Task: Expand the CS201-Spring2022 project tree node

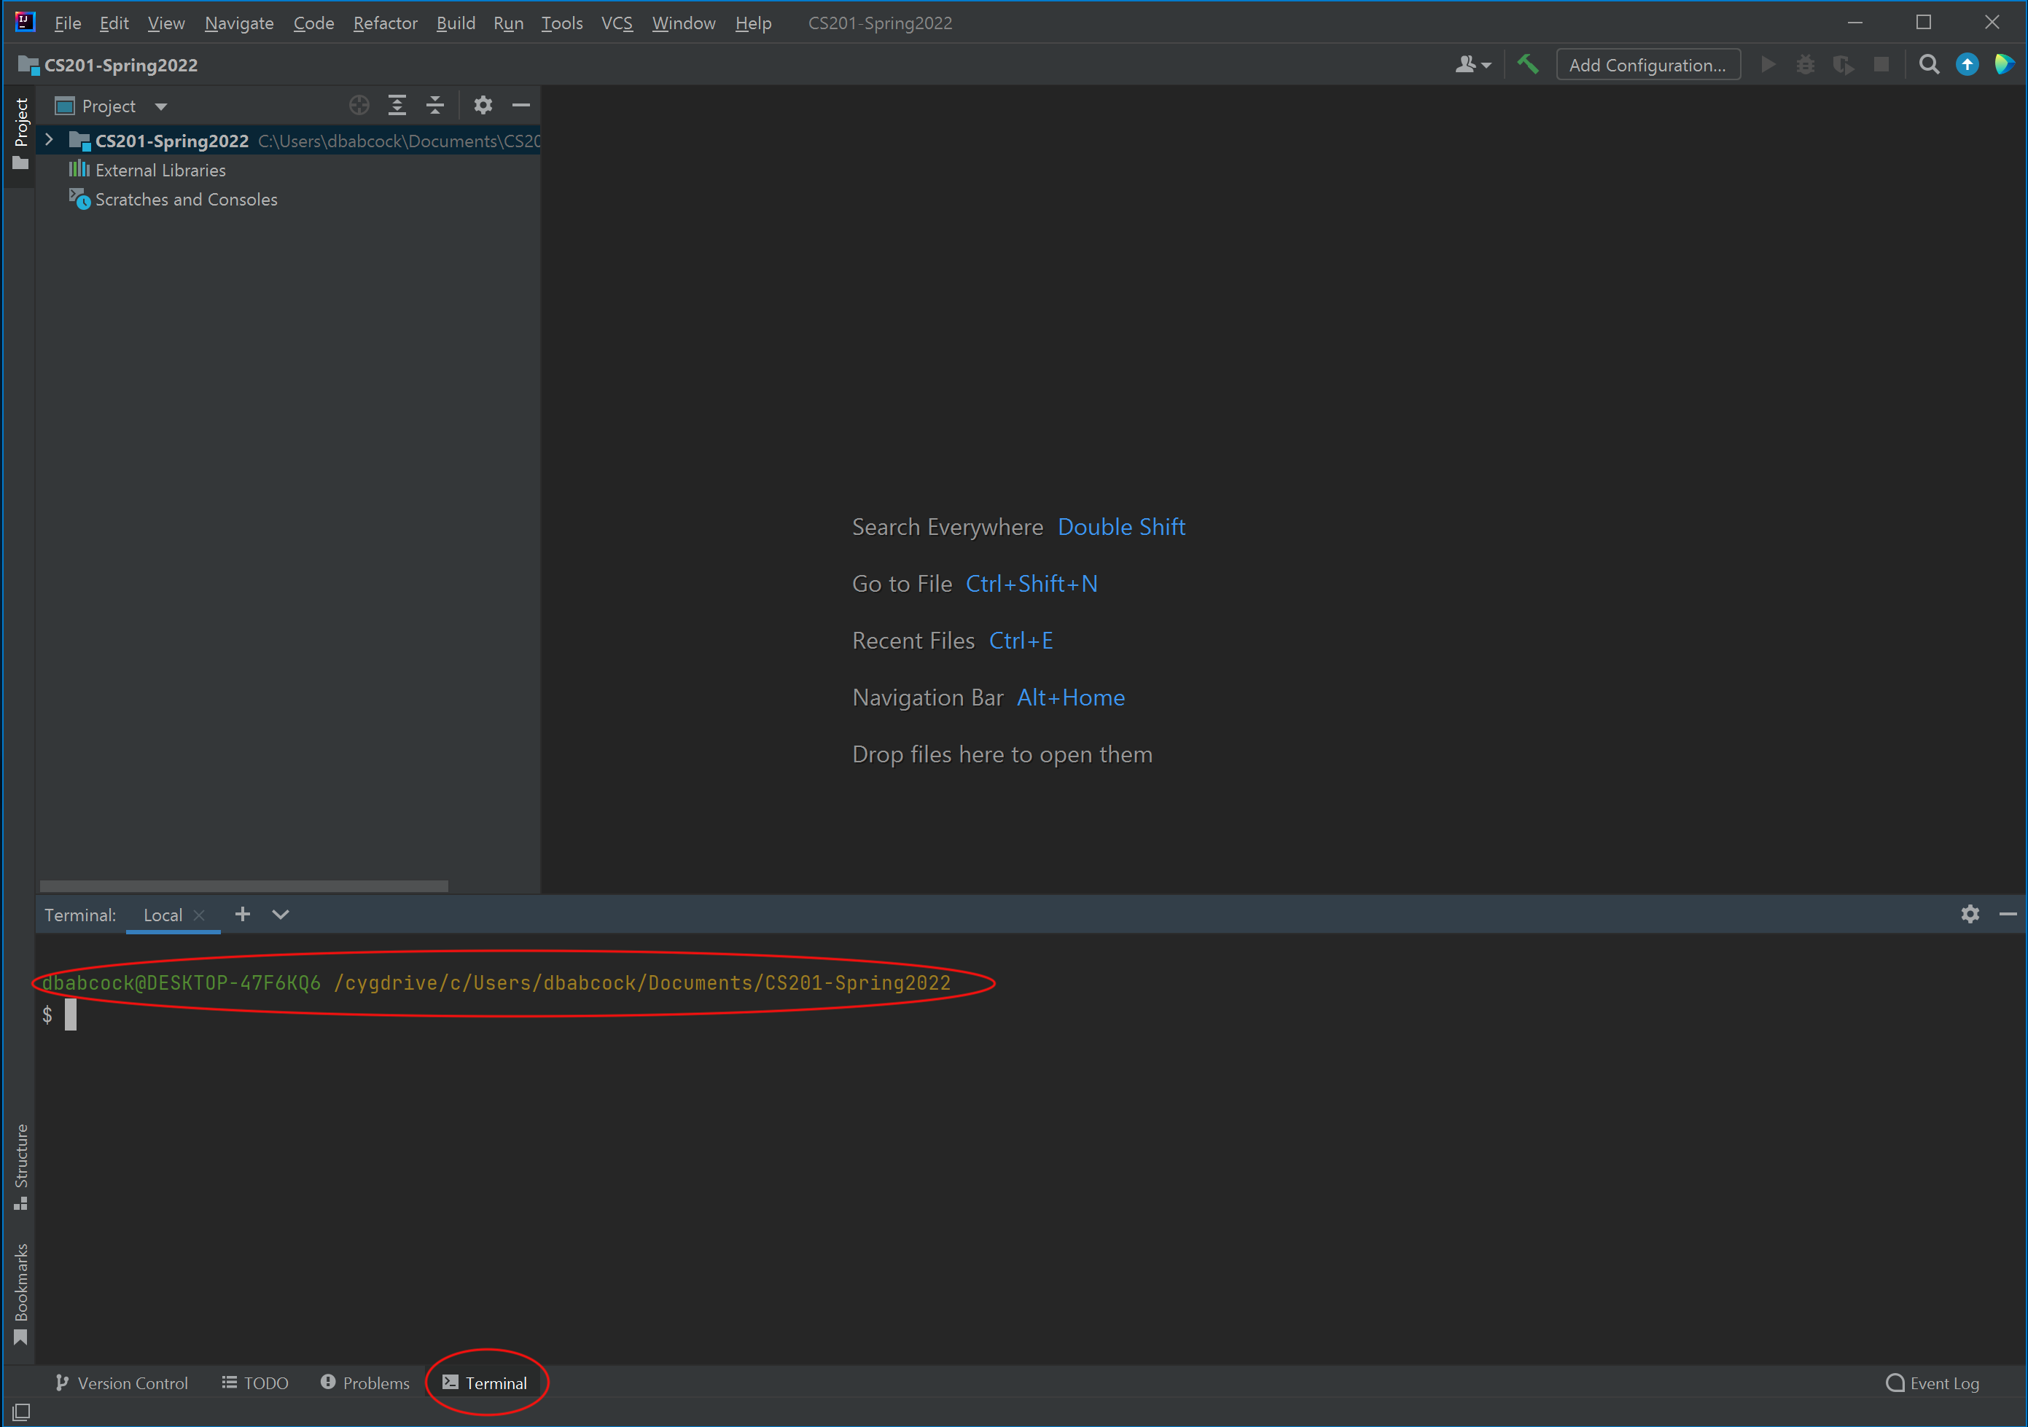Action: coord(50,141)
